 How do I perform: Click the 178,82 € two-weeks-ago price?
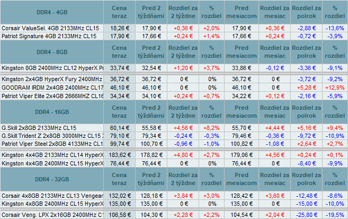(151, 155)
